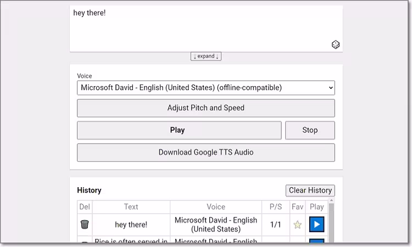
Task: Click the "Fav" column header
Action: click(x=298, y=207)
